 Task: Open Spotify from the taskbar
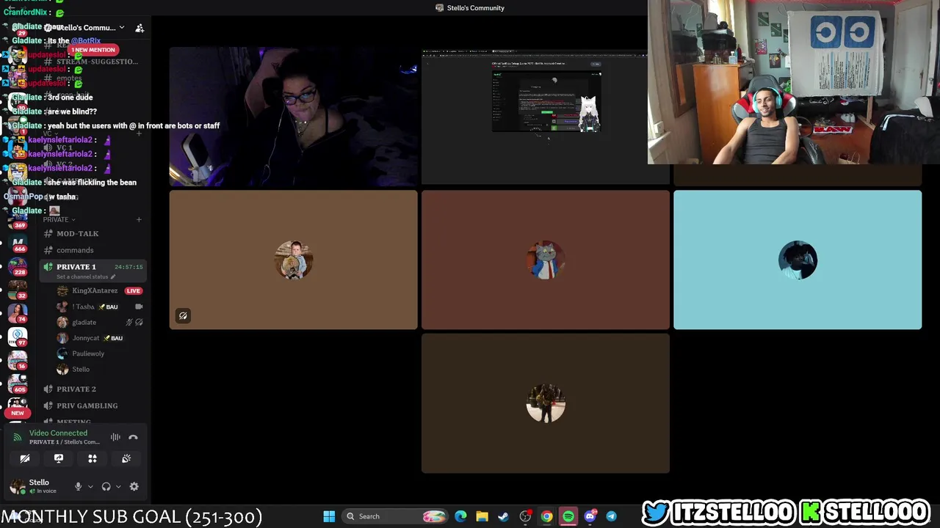(x=568, y=516)
